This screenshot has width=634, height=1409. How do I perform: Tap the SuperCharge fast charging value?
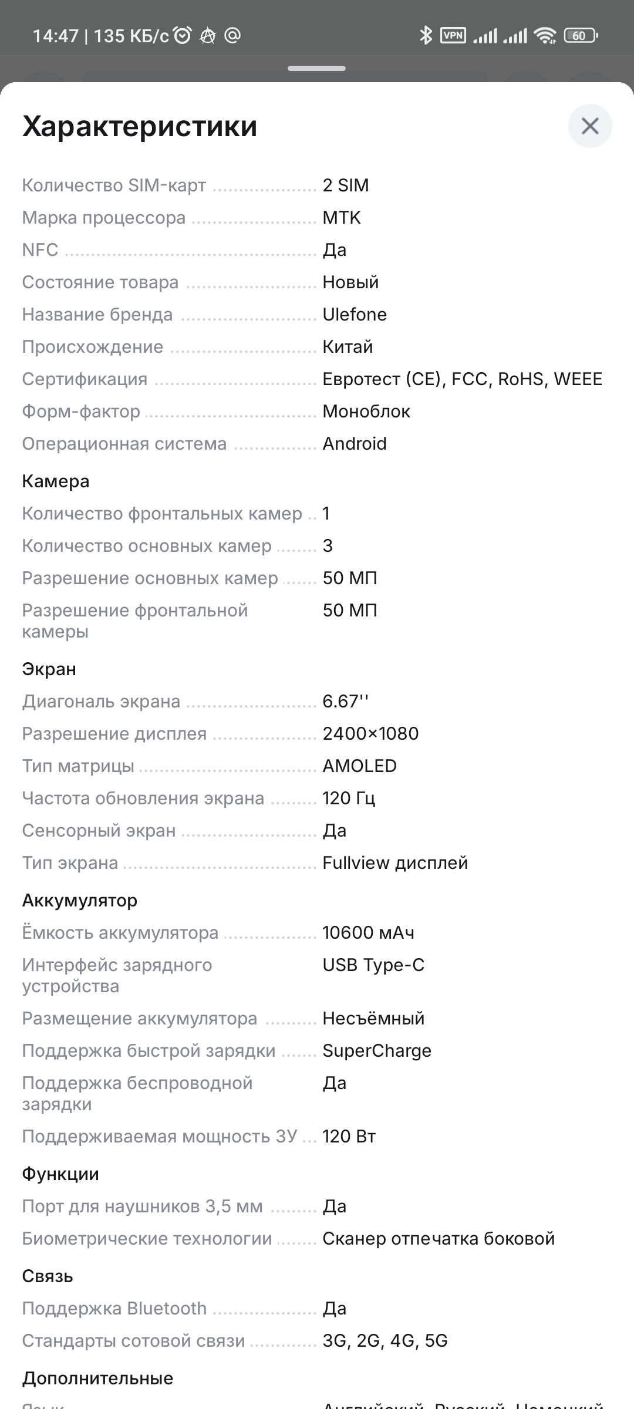point(377,1050)
